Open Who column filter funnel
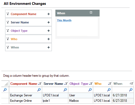This screenshot has height=105, width=135. [110, 84]
